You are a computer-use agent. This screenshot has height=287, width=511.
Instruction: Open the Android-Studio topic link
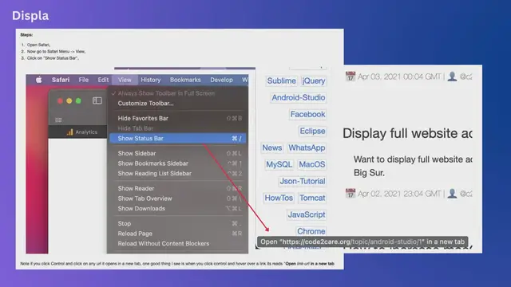click(298, 97)
